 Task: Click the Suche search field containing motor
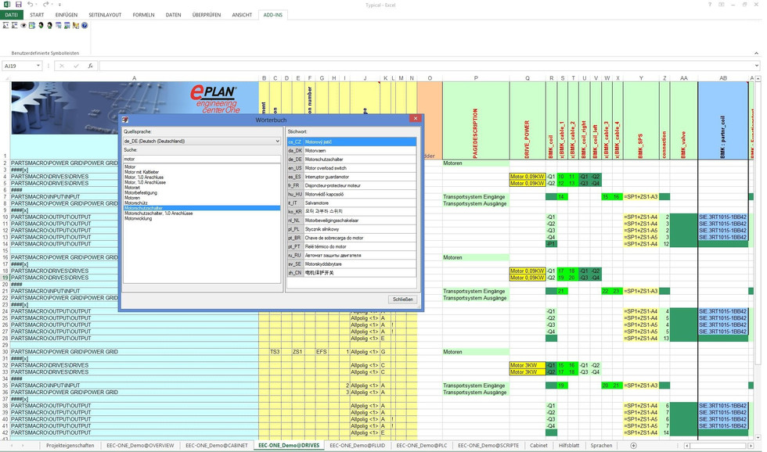[201, 157]
